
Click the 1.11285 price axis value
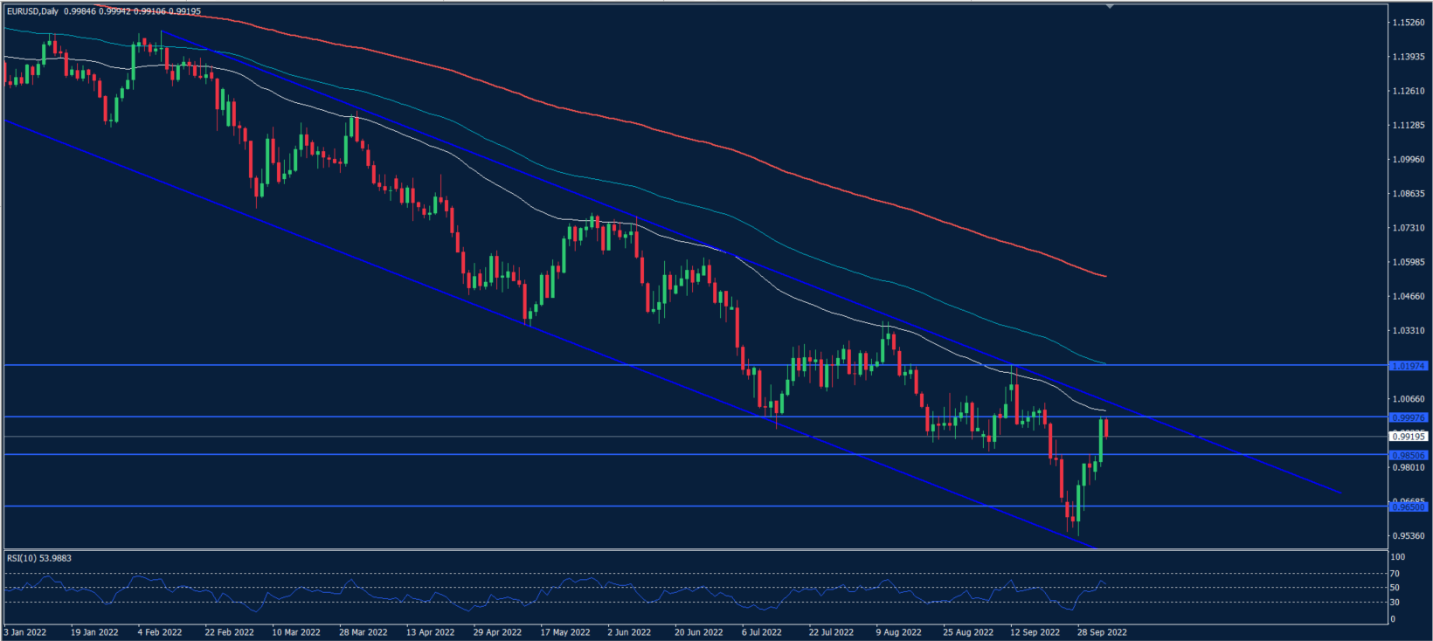pos(1409,126)
